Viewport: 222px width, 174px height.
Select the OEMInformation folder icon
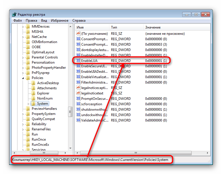pyautogui.click(x=28, y=42)
